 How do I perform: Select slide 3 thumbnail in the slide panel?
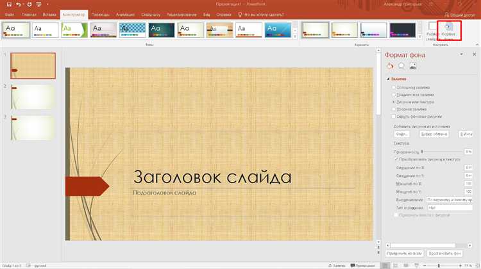pyautogui.click(x=33, y=127)
